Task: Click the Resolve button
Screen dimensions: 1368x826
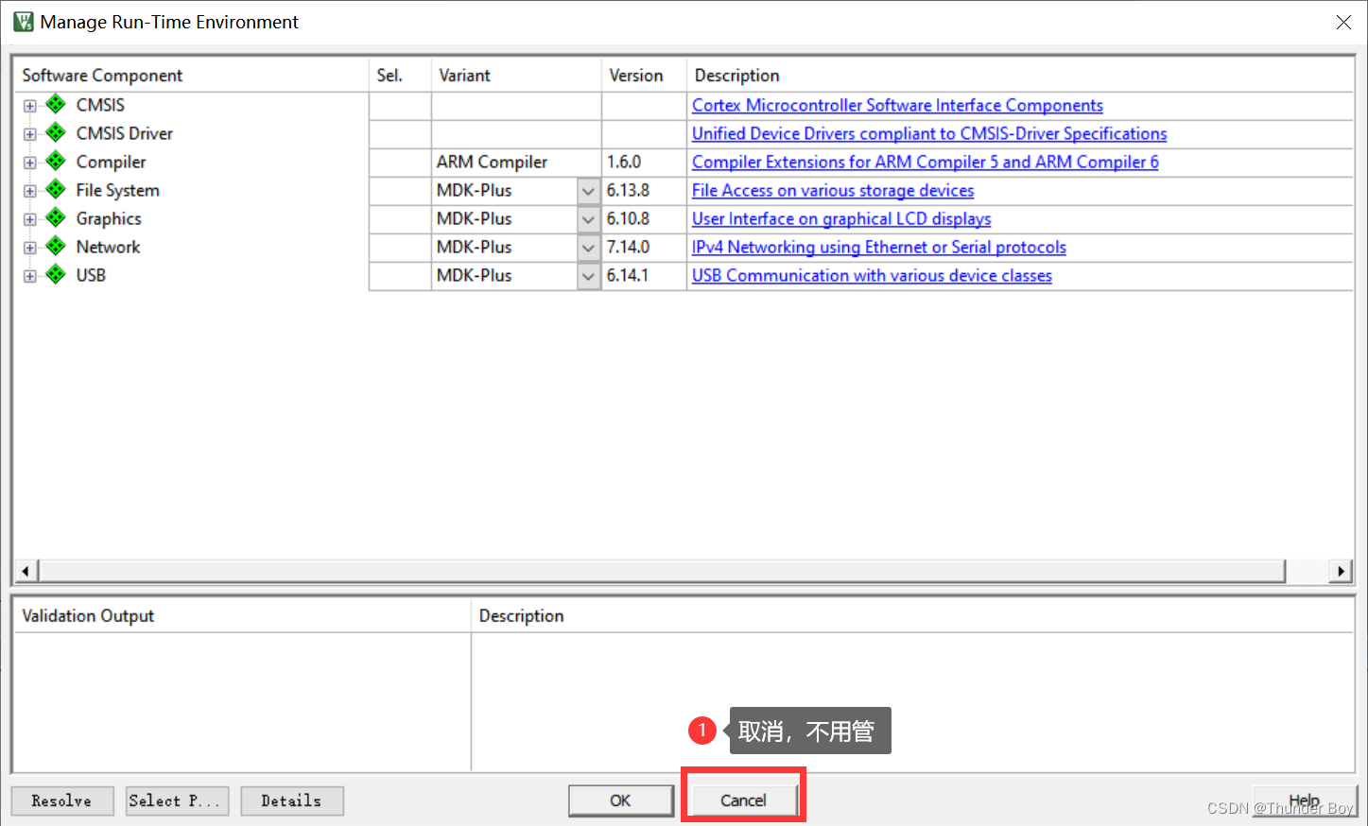Action: [62, 800]
